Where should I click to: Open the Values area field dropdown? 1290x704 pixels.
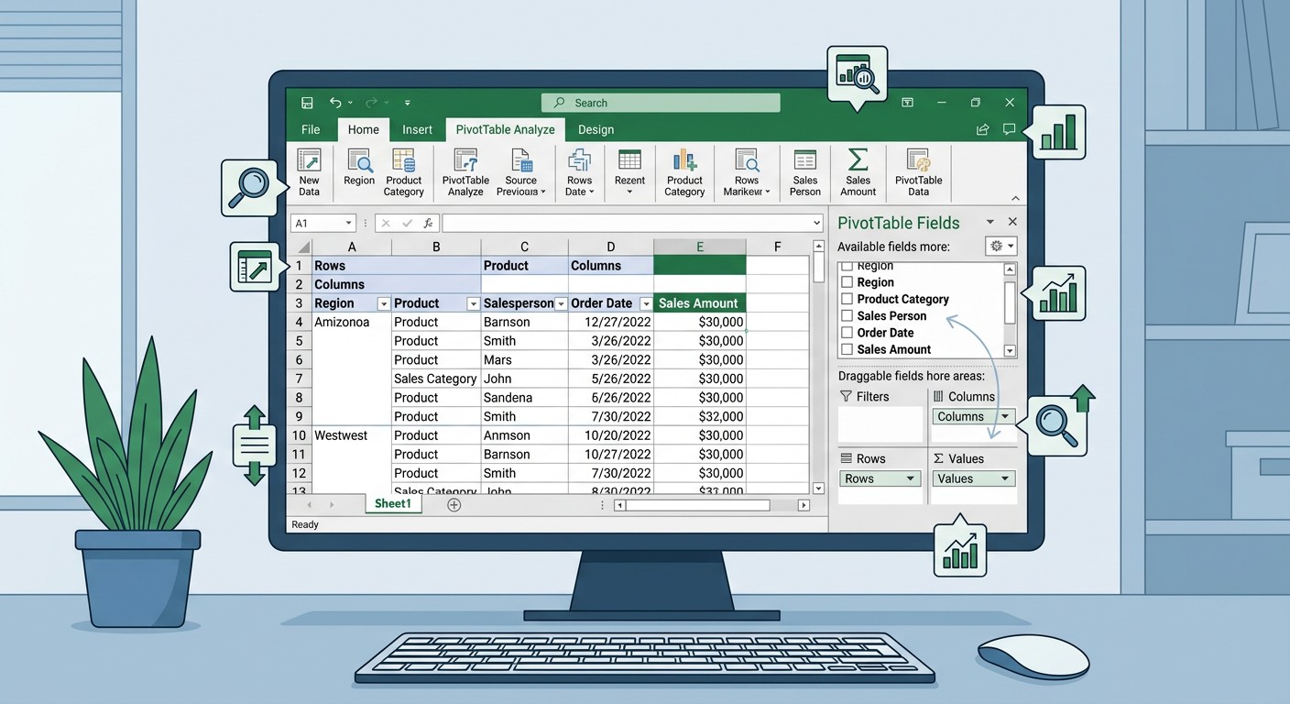[1005, 478]
